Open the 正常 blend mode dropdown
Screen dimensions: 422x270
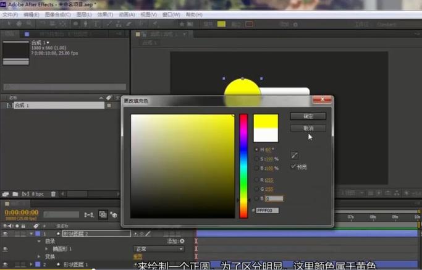159,249
